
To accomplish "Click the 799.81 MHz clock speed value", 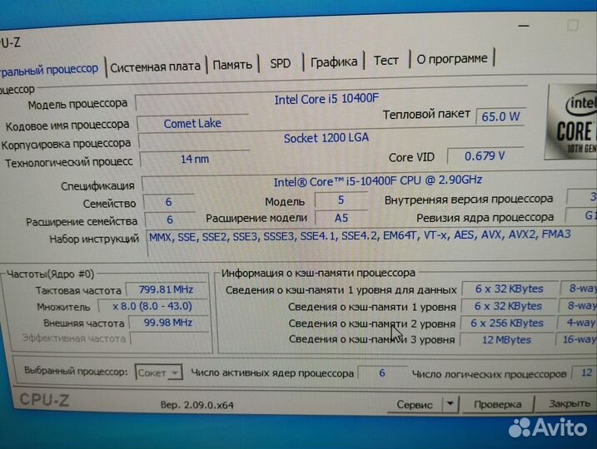I will pyautogui.click(x=166, y=289).
